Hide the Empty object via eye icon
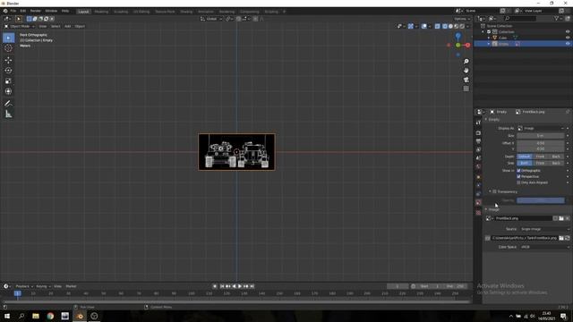573x322 pixels. (x=568, y=44)
